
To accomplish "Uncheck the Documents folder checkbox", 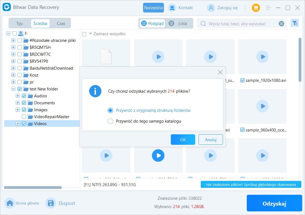I will coord(24,103).
